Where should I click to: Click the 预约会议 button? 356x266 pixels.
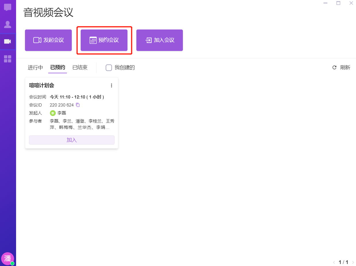click(104, 40)
